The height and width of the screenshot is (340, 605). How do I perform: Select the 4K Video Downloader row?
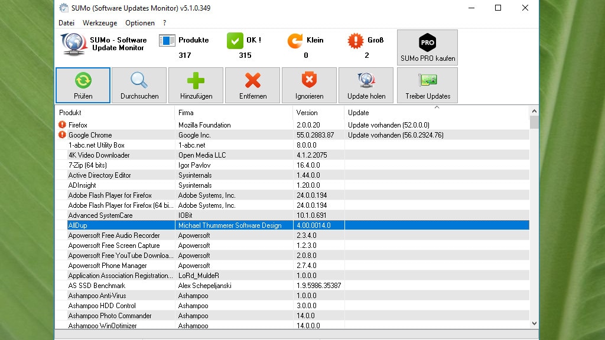tap(292, 155)
